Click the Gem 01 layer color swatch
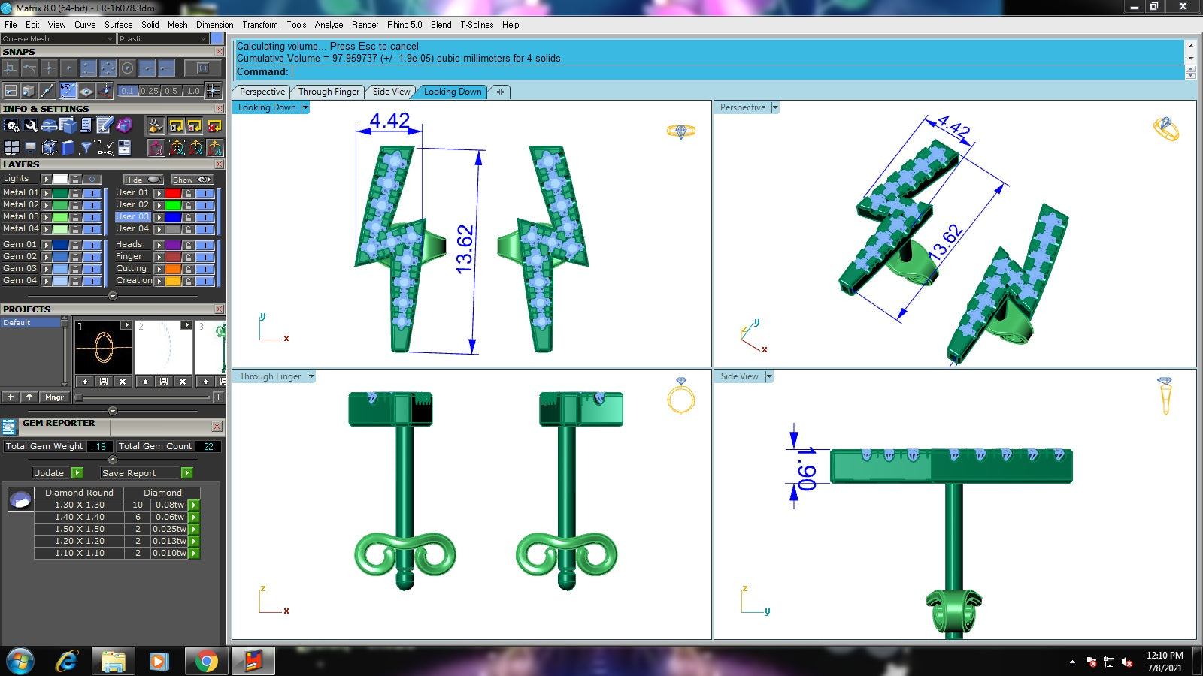The width and height of the screenshot is (1203, 676). point(59,245)
